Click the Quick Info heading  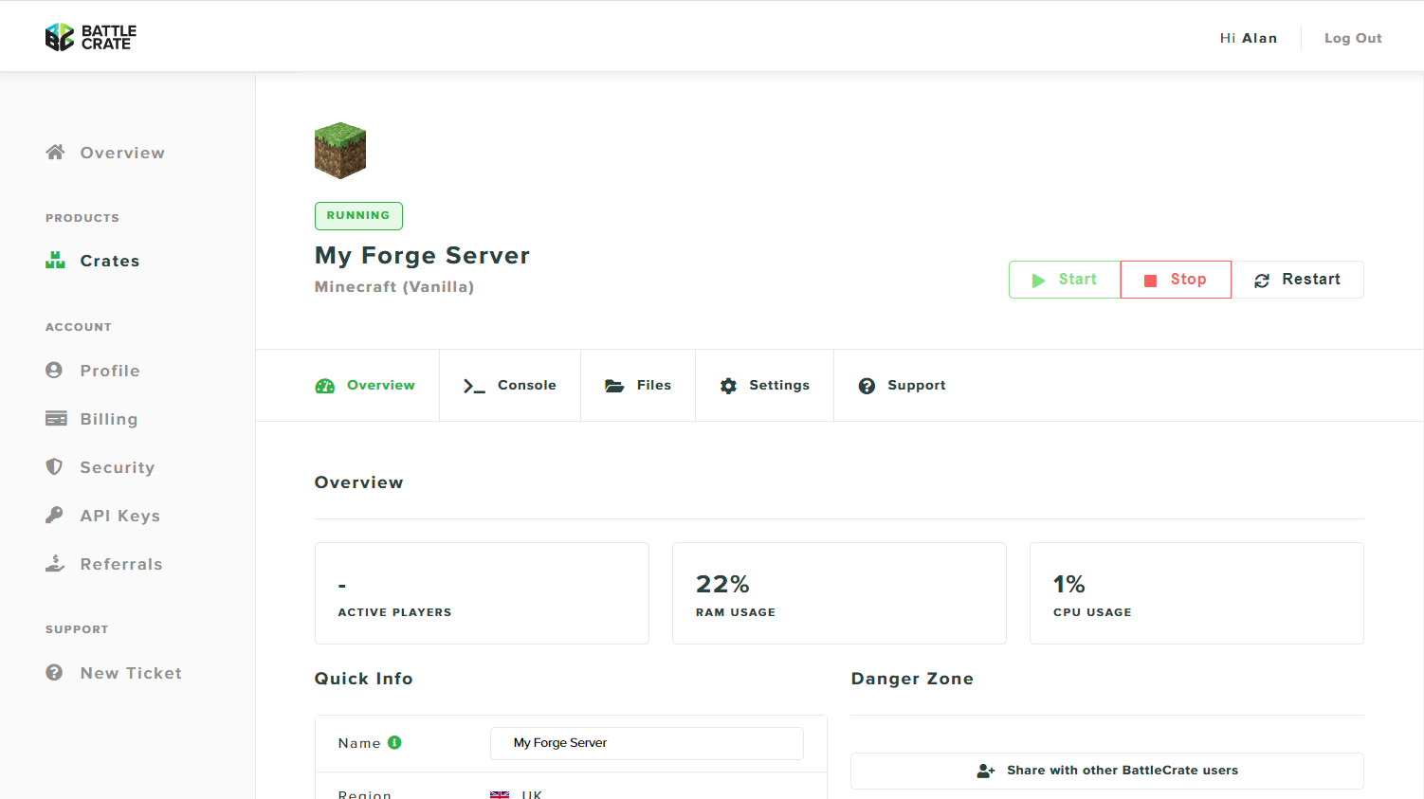[364, 679]
